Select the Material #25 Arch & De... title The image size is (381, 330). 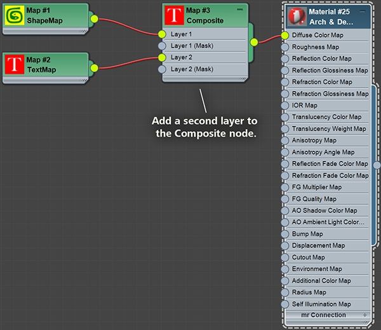click(x=331, y=17)
